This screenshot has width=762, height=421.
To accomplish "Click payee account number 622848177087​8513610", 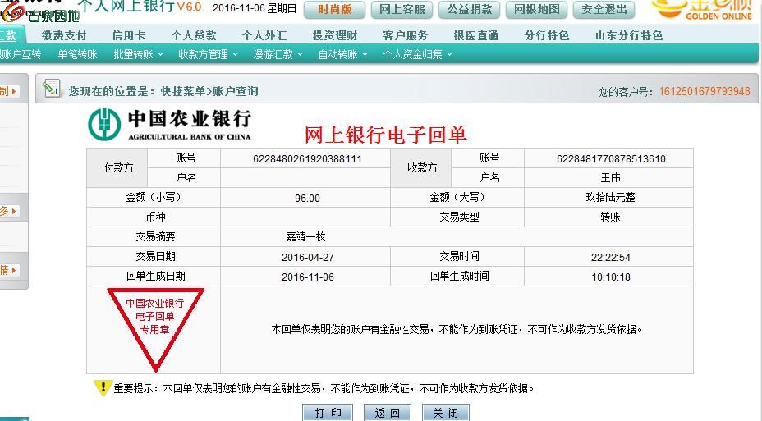I will point(611,158).
